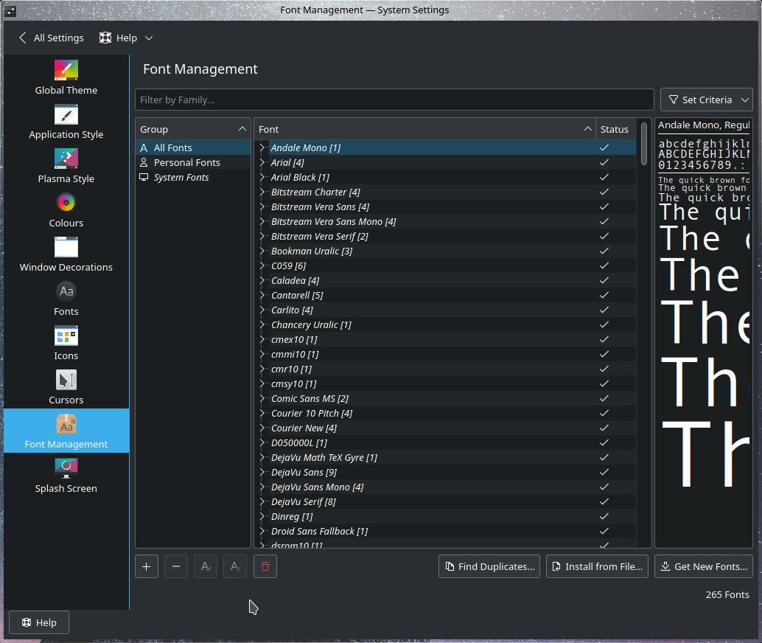Select the Personal Fonts group
Image resolution: width=762 pixels, height=643 pixels.
click(x=186, y=162)
